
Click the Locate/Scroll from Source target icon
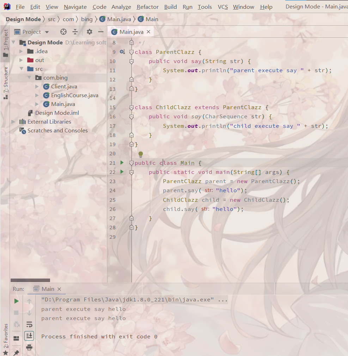[x=63, y=32]
